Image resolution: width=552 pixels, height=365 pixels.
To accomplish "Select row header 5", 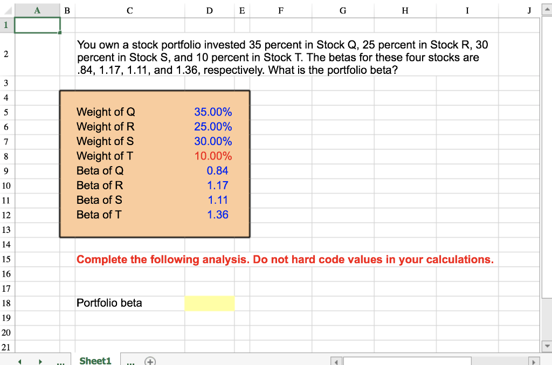I will coord(5,112).
